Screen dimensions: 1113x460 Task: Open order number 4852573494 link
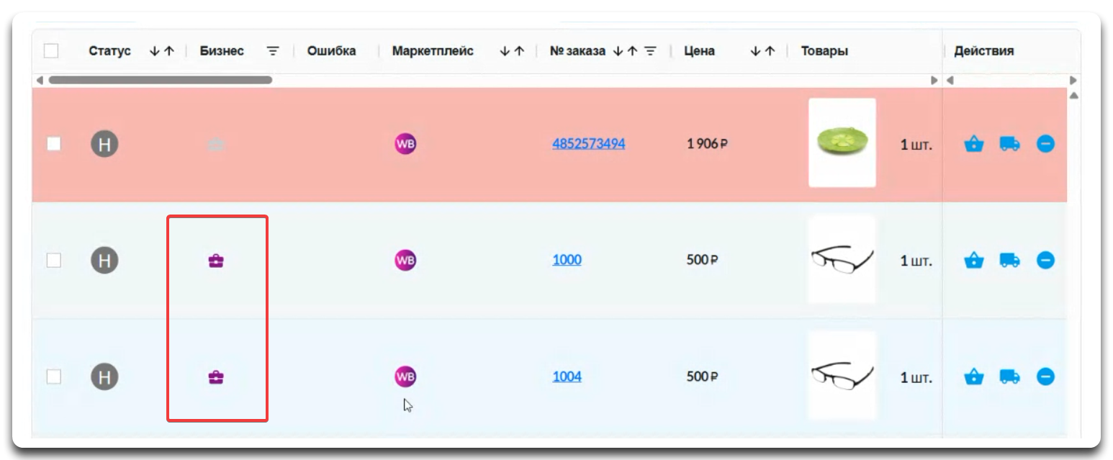588,144
